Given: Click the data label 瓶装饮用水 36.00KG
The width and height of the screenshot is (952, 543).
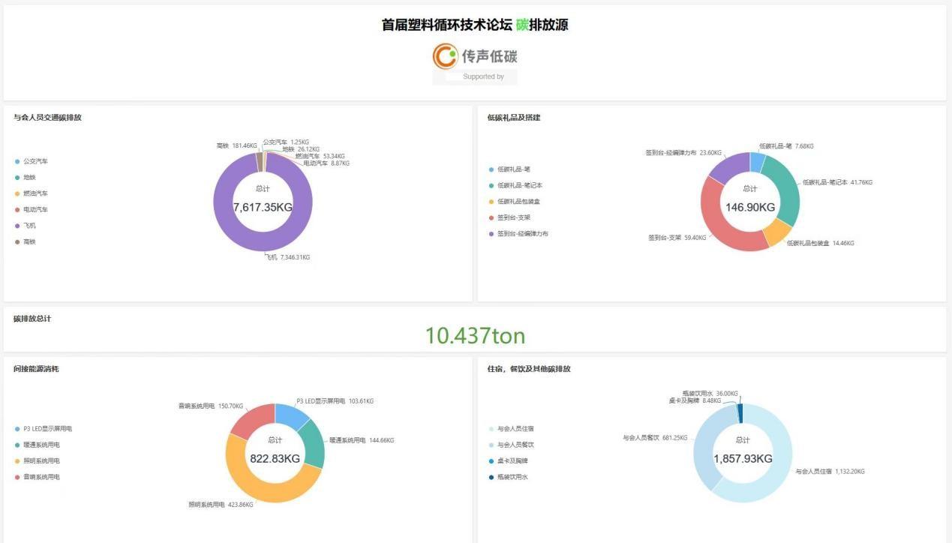Looking at the screenshot, I should (x=710, y=393).
